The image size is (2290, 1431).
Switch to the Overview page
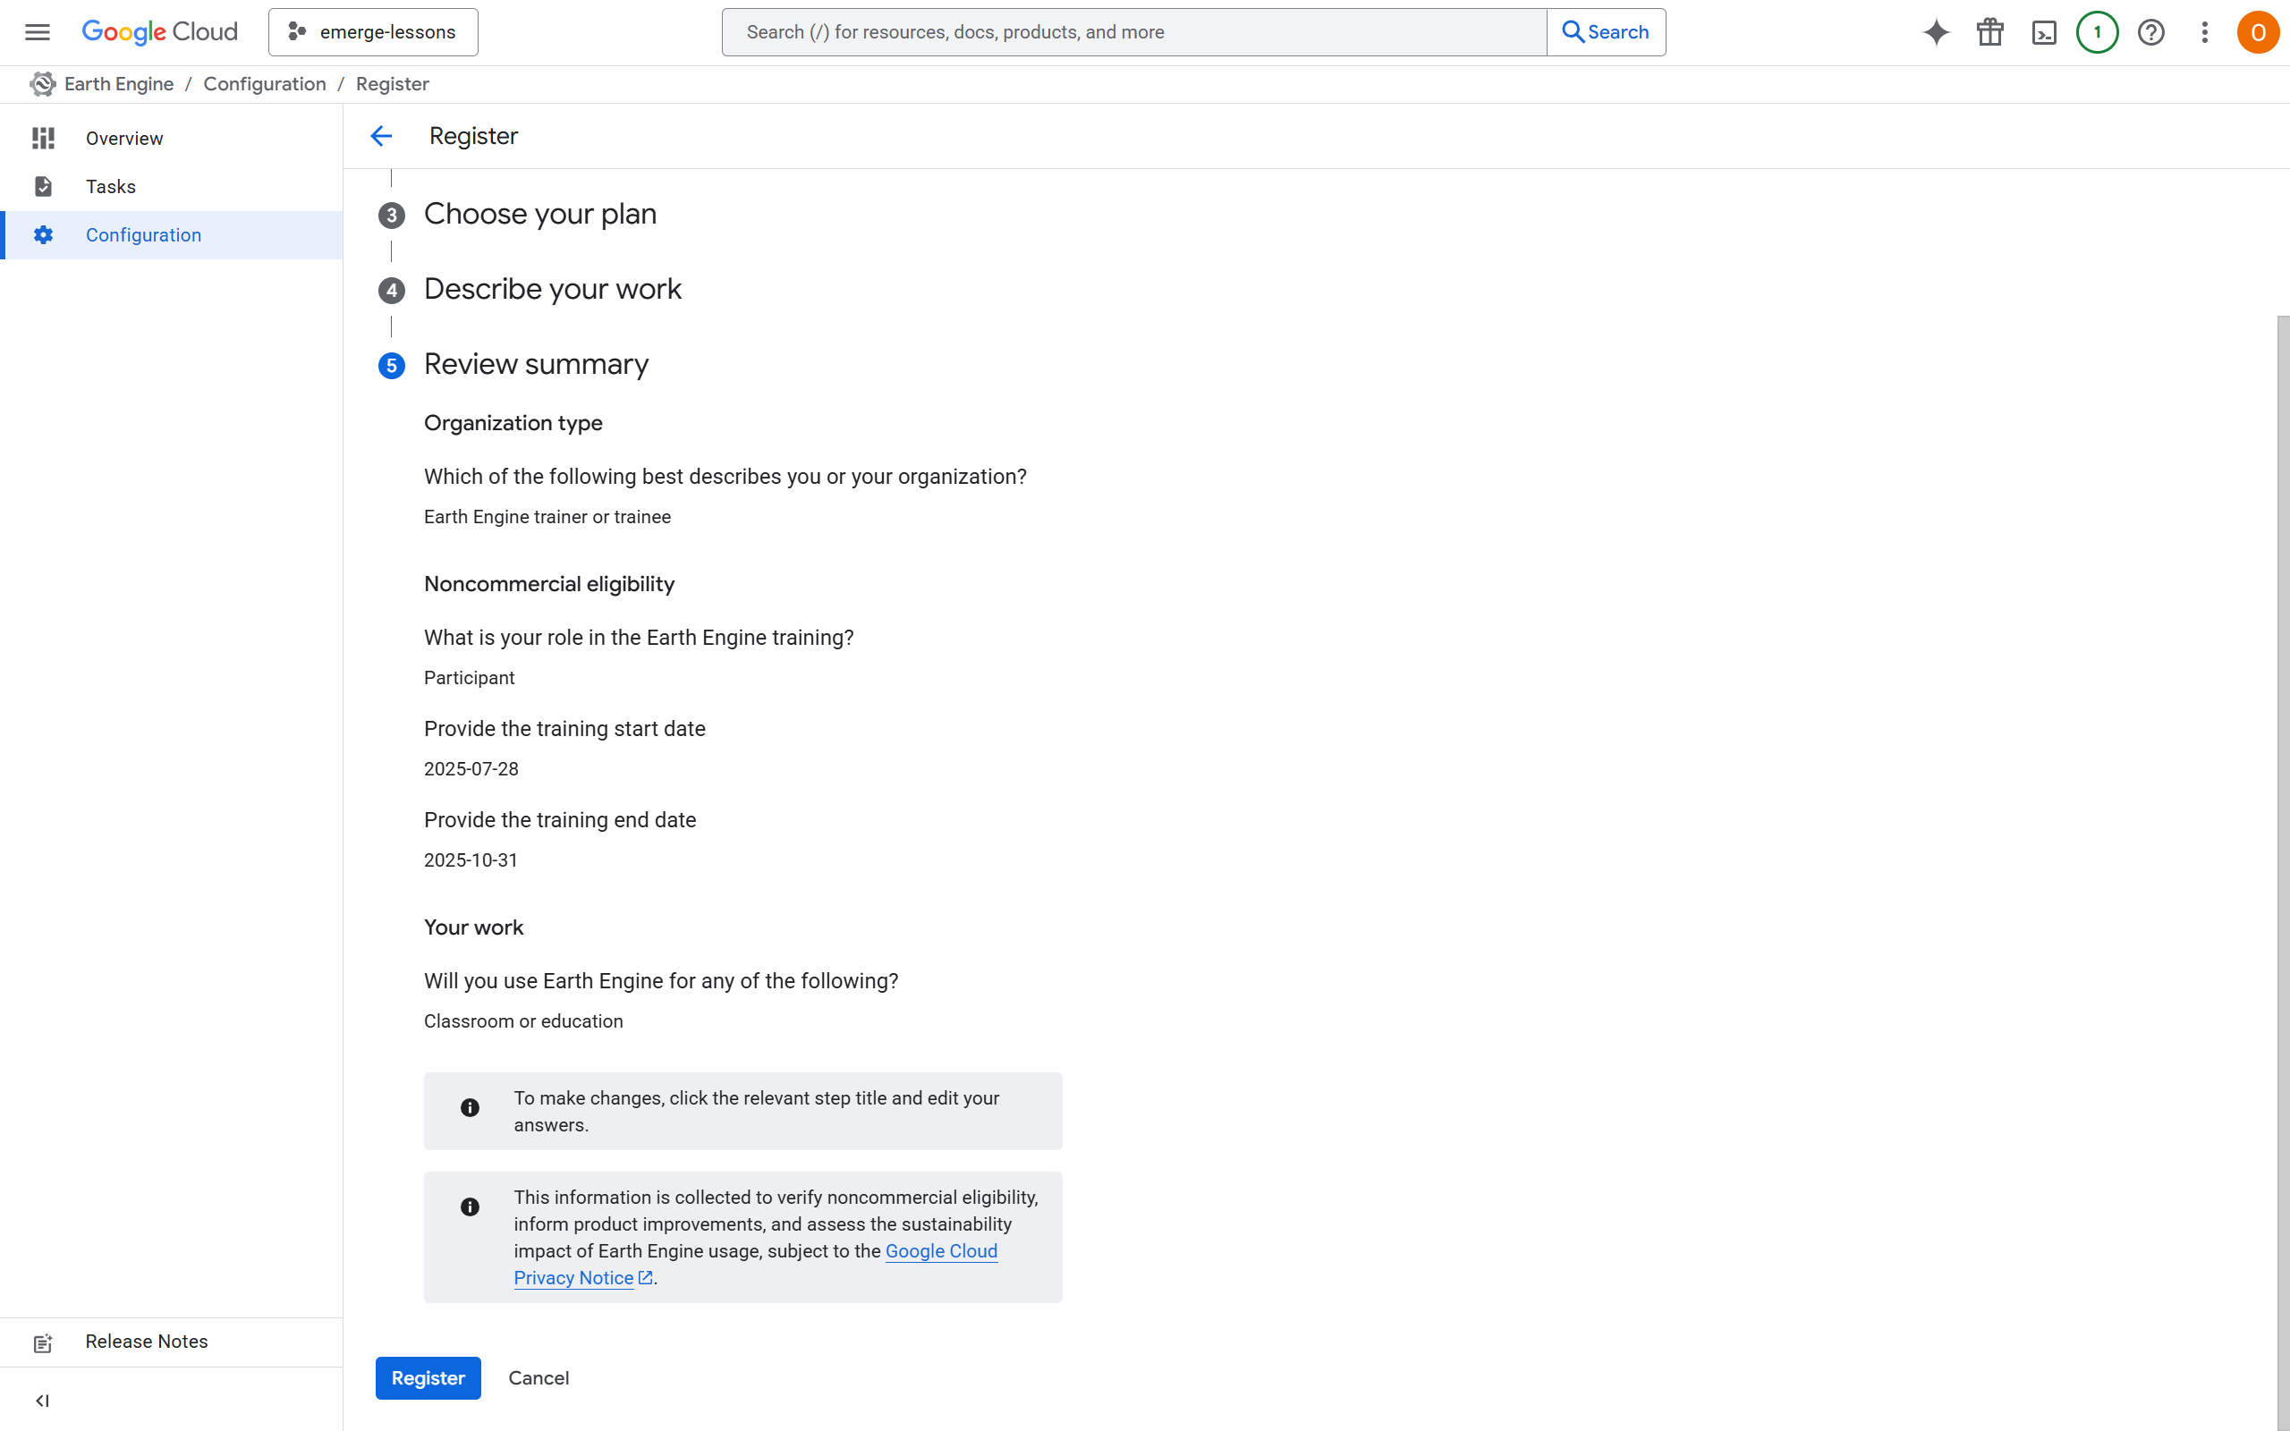tap(124, 138)
